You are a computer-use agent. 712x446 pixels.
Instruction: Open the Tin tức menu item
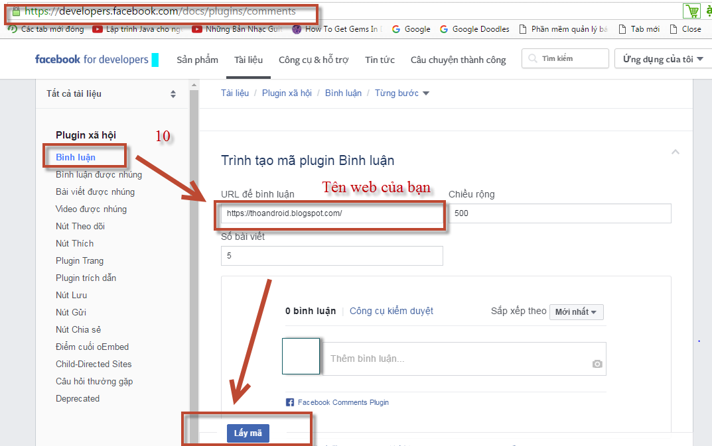380,60
